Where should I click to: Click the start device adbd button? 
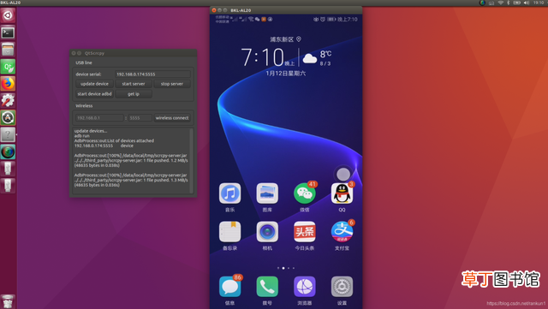tap(94, 94)
